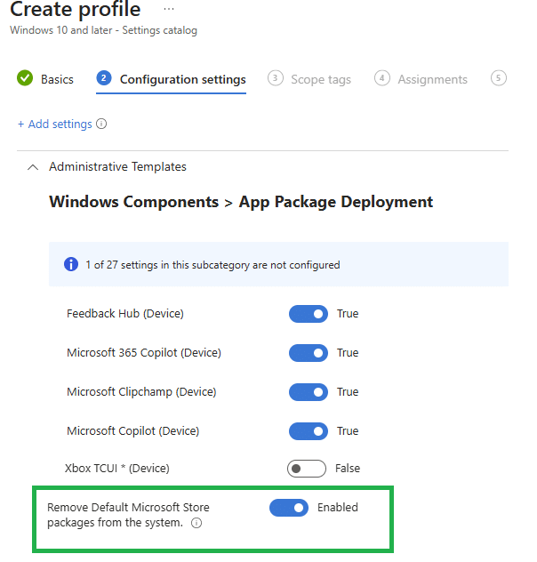537x562 pixels.
Task: Click info icon next to Remove Default packages
Action: pyautogui.click(x=196, y=523)
